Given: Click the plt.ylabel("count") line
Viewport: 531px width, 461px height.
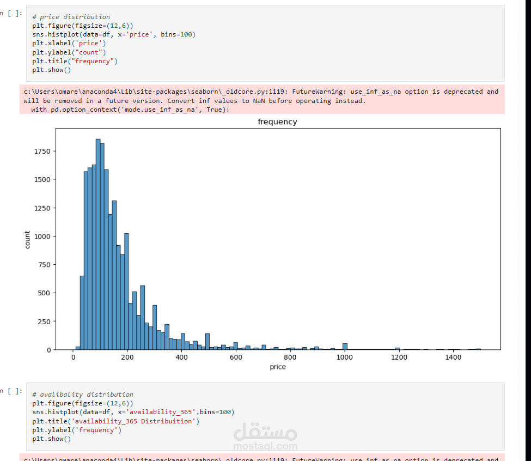Looking at the screenshot, I should tap(69, 52).
